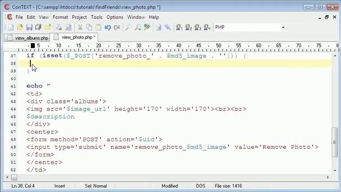Open the Help menu

pos(154,17)
